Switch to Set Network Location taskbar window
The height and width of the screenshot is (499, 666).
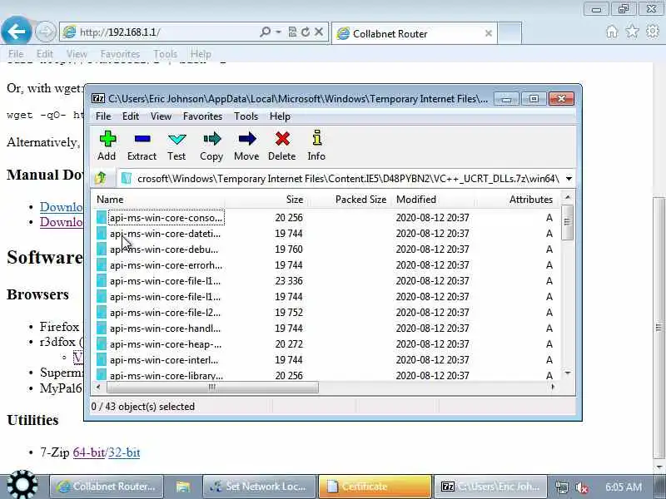[259, 487]
